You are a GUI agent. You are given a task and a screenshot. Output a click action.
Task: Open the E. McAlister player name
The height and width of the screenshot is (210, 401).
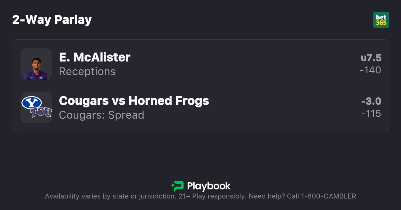95,57
